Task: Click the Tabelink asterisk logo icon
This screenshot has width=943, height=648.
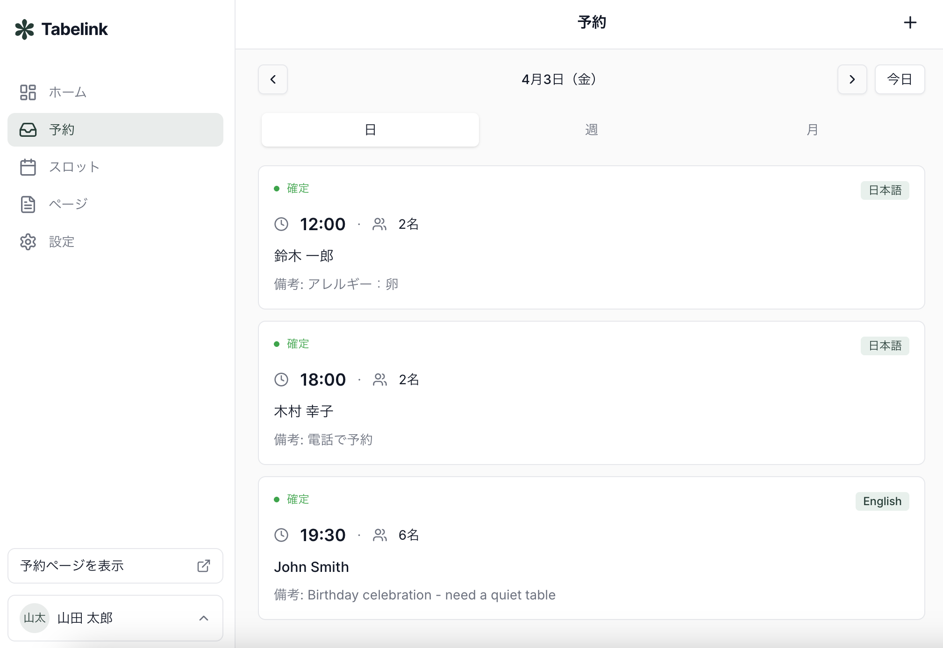Action: coord(25,29)
